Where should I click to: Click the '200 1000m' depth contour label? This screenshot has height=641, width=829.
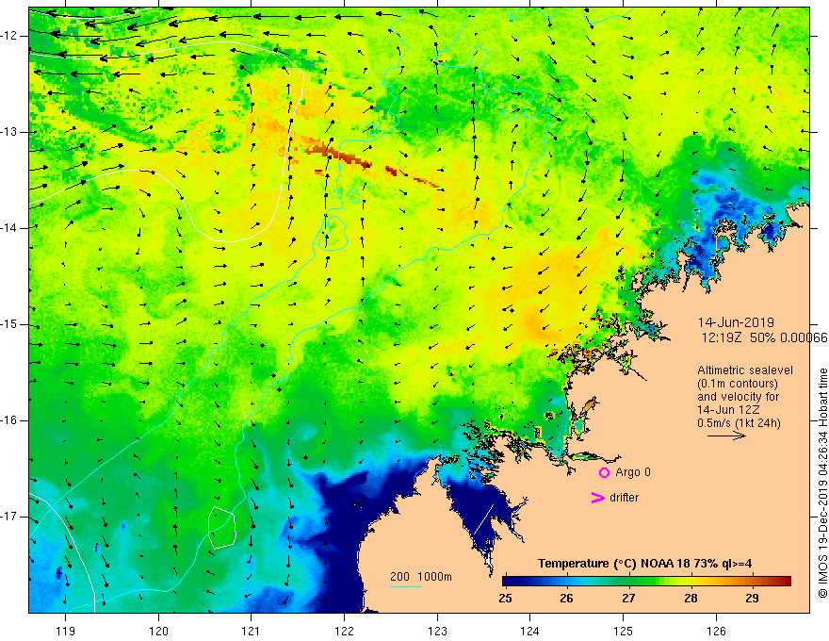pos(421,577)
